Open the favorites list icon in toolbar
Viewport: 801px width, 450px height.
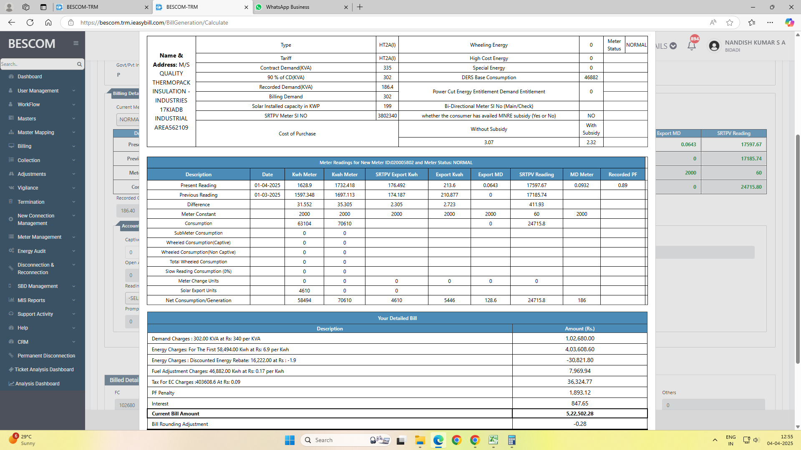[752, 22]
